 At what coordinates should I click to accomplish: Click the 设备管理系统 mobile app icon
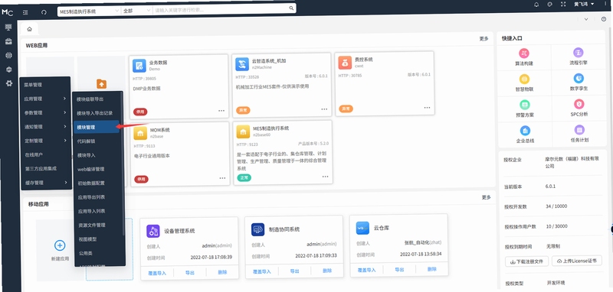click(152, 231)
